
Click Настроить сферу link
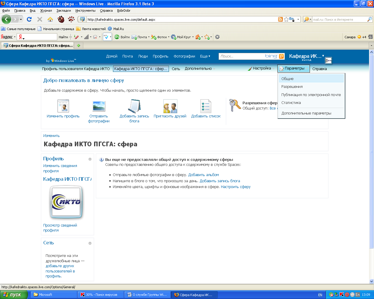(x=236, y=187)
